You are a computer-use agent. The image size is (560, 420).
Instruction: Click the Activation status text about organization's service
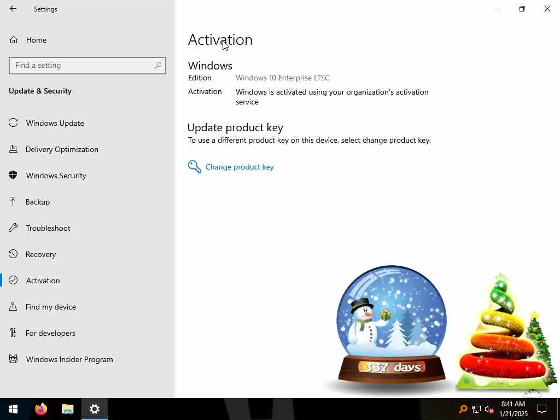click(332, 97)
